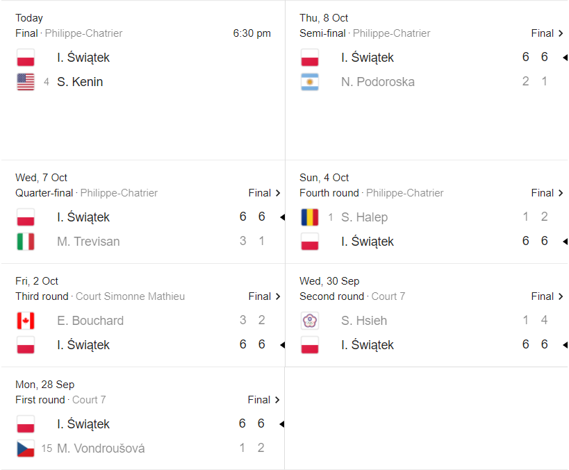Select N. Podoroska in the semi-final
Image resolution: width=569 pixels, height=470 pixels.
378,82
